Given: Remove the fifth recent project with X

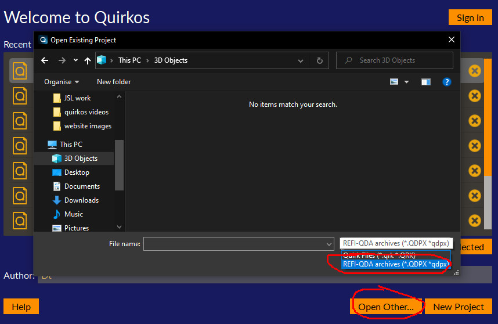Looking at the screenshot, I should pos(475,171).
